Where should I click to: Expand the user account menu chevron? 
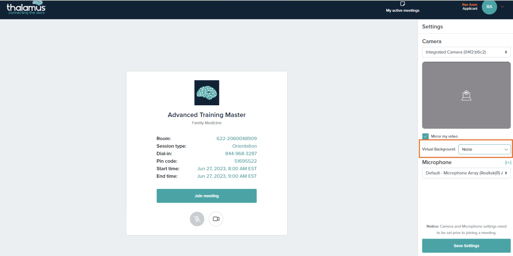pyautogui.click(x=502, y=7)
